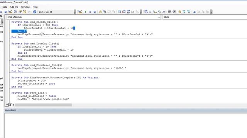Click the 'Private Sub Form_Load()' line

(x=29, y=93)
